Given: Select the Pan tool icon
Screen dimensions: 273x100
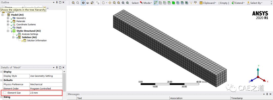Looking at the screenshot, I should click(x=110, y=3).
